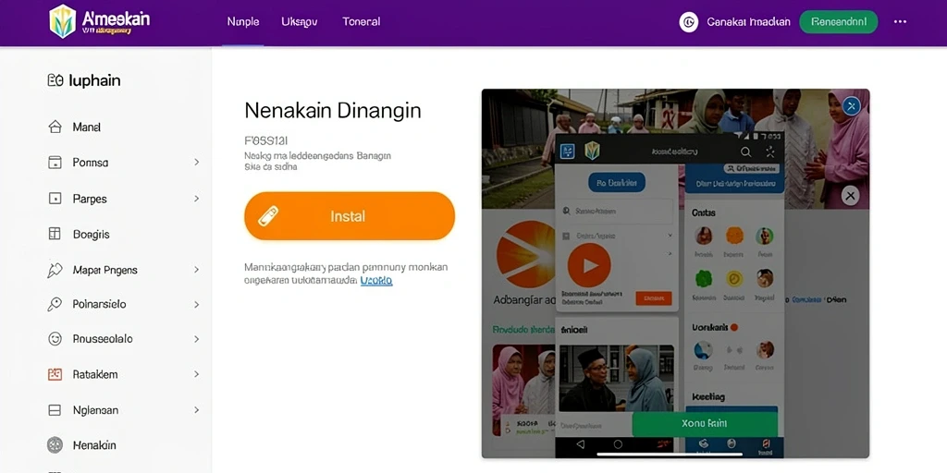Click the yellow clock icon under Gatas
Screen dimensions: 947x473
click(x=734, y=278)
